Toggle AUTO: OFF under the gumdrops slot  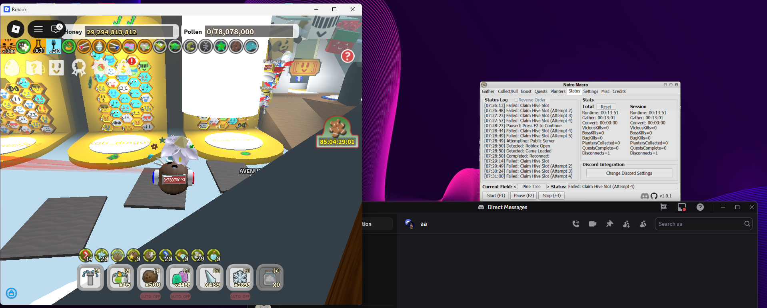pyautogui.click(x=180, y=296)
